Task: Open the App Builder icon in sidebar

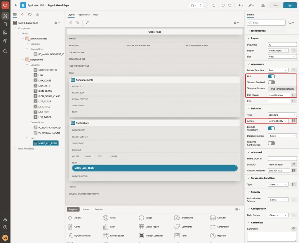Action: click(x=5, y=16)
